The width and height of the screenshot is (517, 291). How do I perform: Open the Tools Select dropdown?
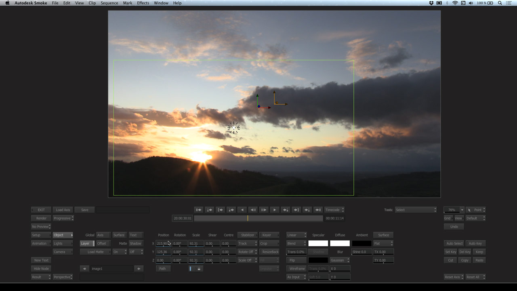[416, 210]
